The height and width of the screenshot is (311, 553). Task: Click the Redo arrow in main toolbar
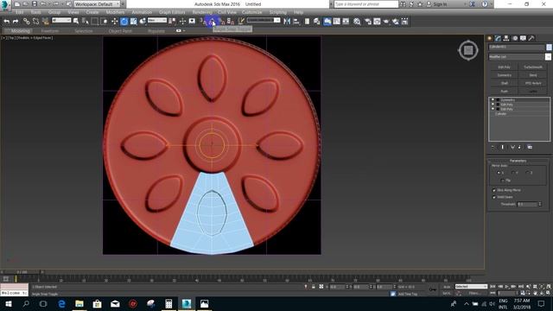tap(16, 22)
